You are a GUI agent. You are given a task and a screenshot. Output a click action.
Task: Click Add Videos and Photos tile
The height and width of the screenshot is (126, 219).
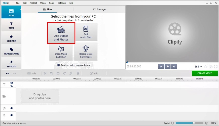coord(61,33)
